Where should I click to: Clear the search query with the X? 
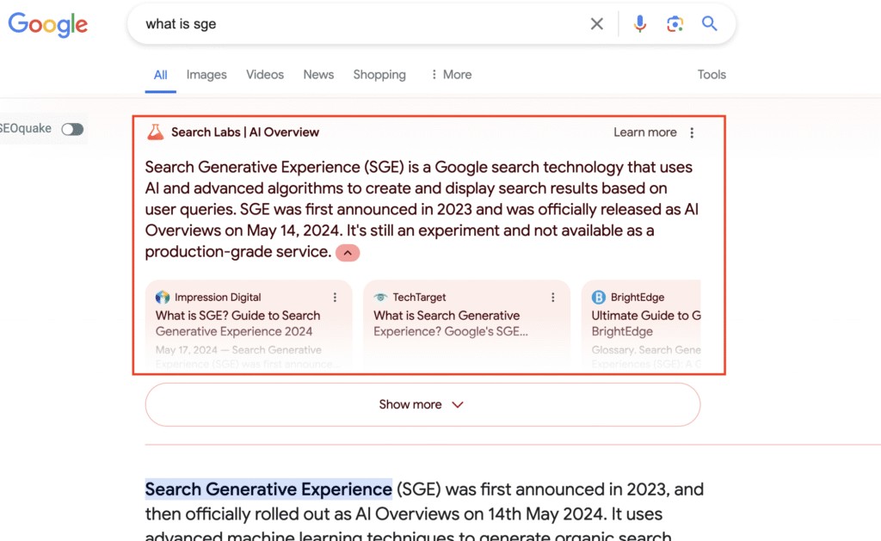click(x=597, y=23)
